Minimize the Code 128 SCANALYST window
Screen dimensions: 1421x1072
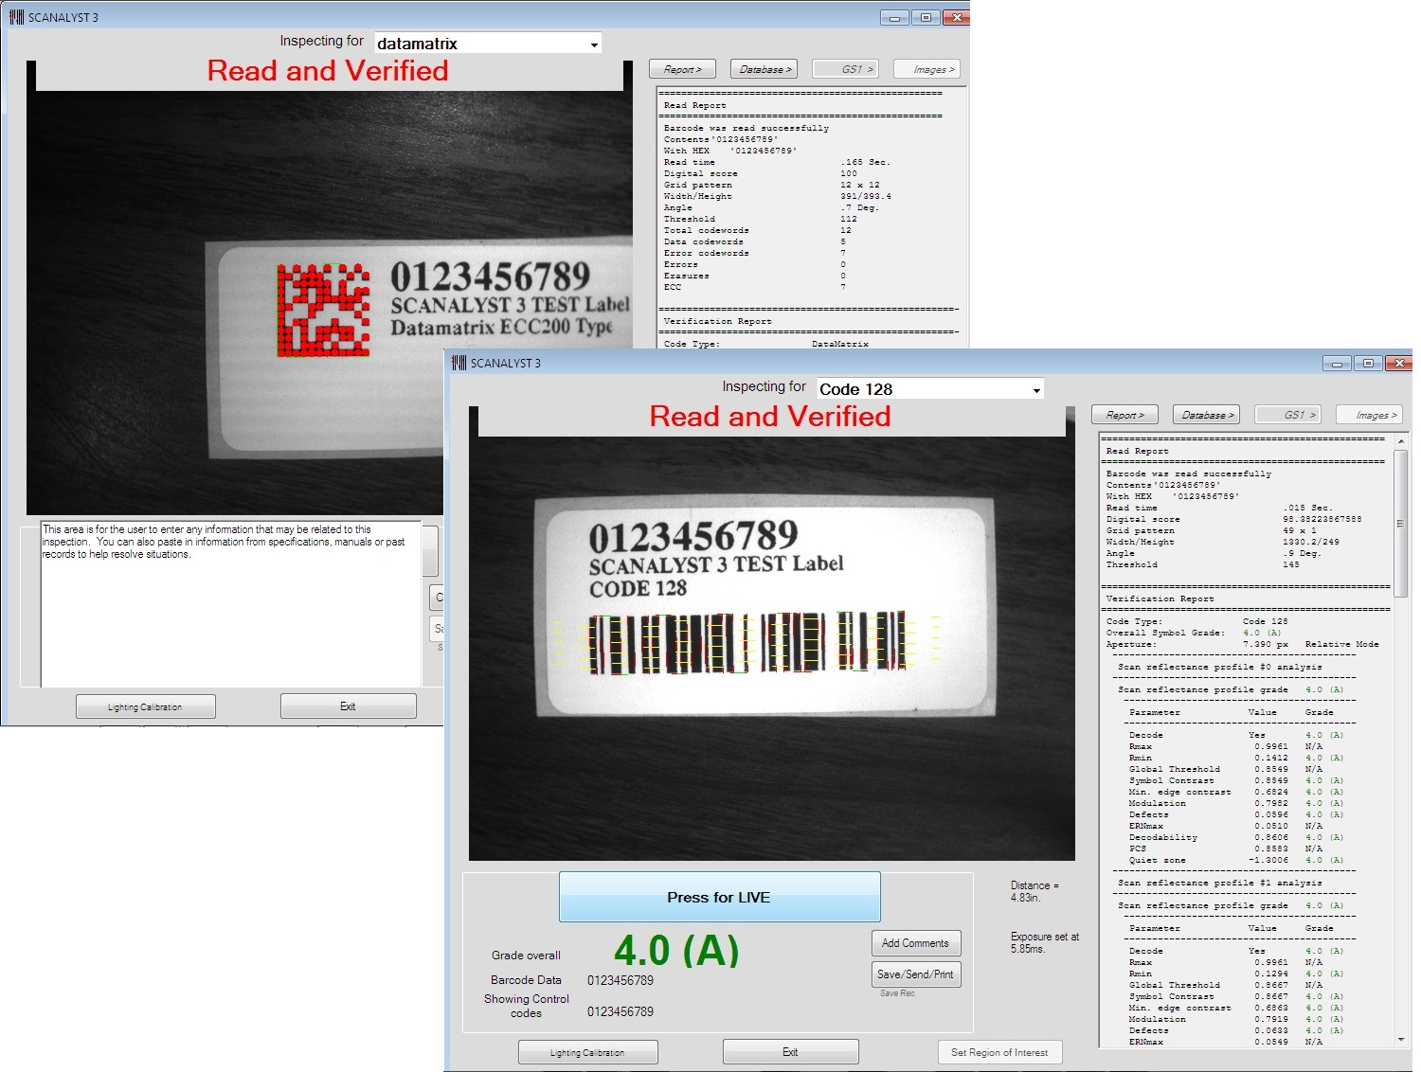point(1337,363)
